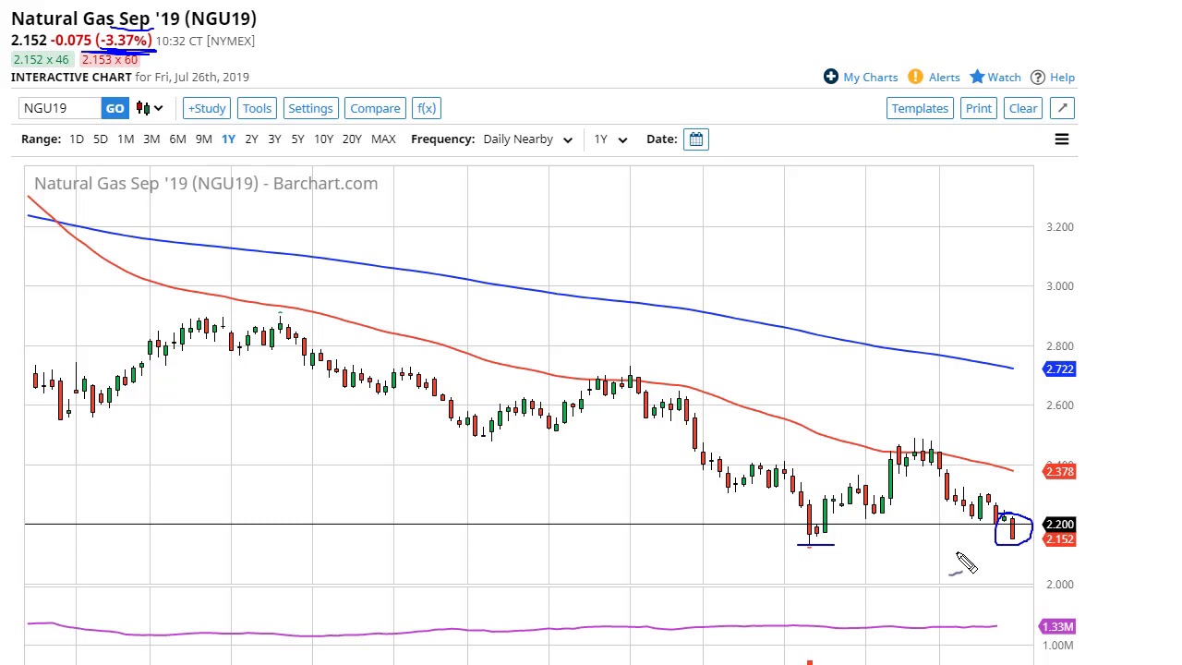Print the chart
This screenshot has height=665, width=1182.
(978, 108)
